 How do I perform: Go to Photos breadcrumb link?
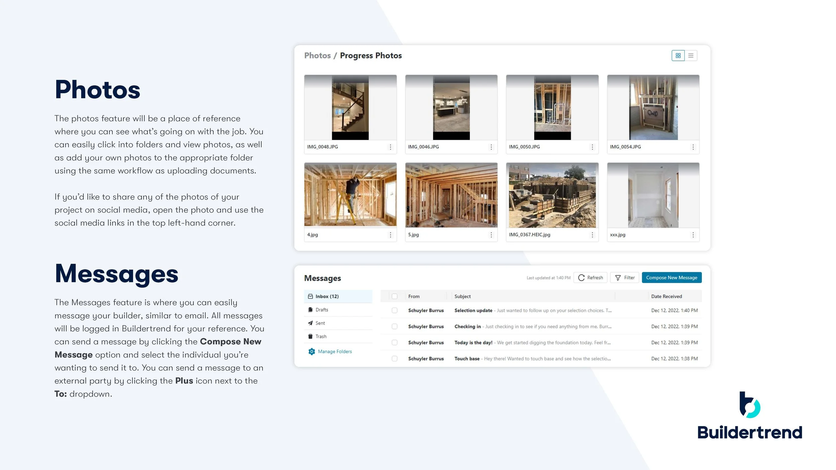[317, 55]
